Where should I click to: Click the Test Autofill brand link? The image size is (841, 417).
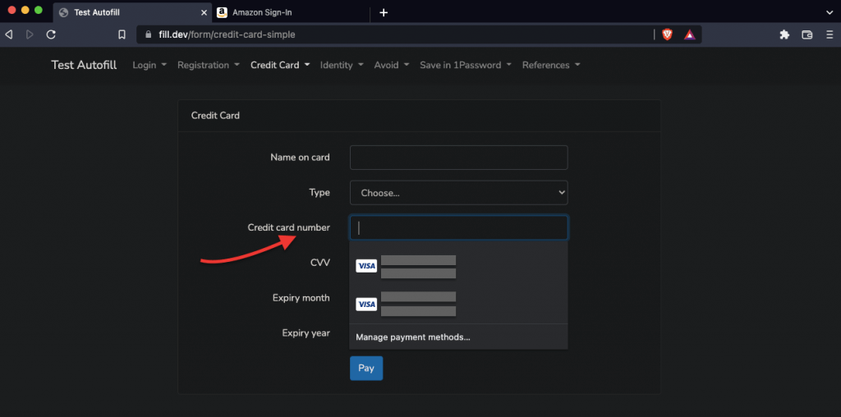(x=84, y=65)
